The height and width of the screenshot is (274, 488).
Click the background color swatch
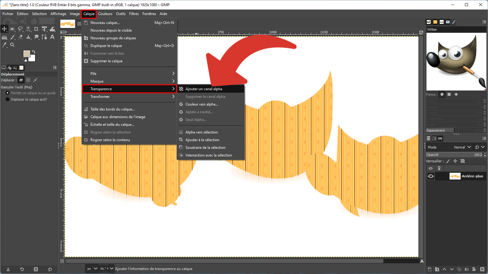(33, 59)
